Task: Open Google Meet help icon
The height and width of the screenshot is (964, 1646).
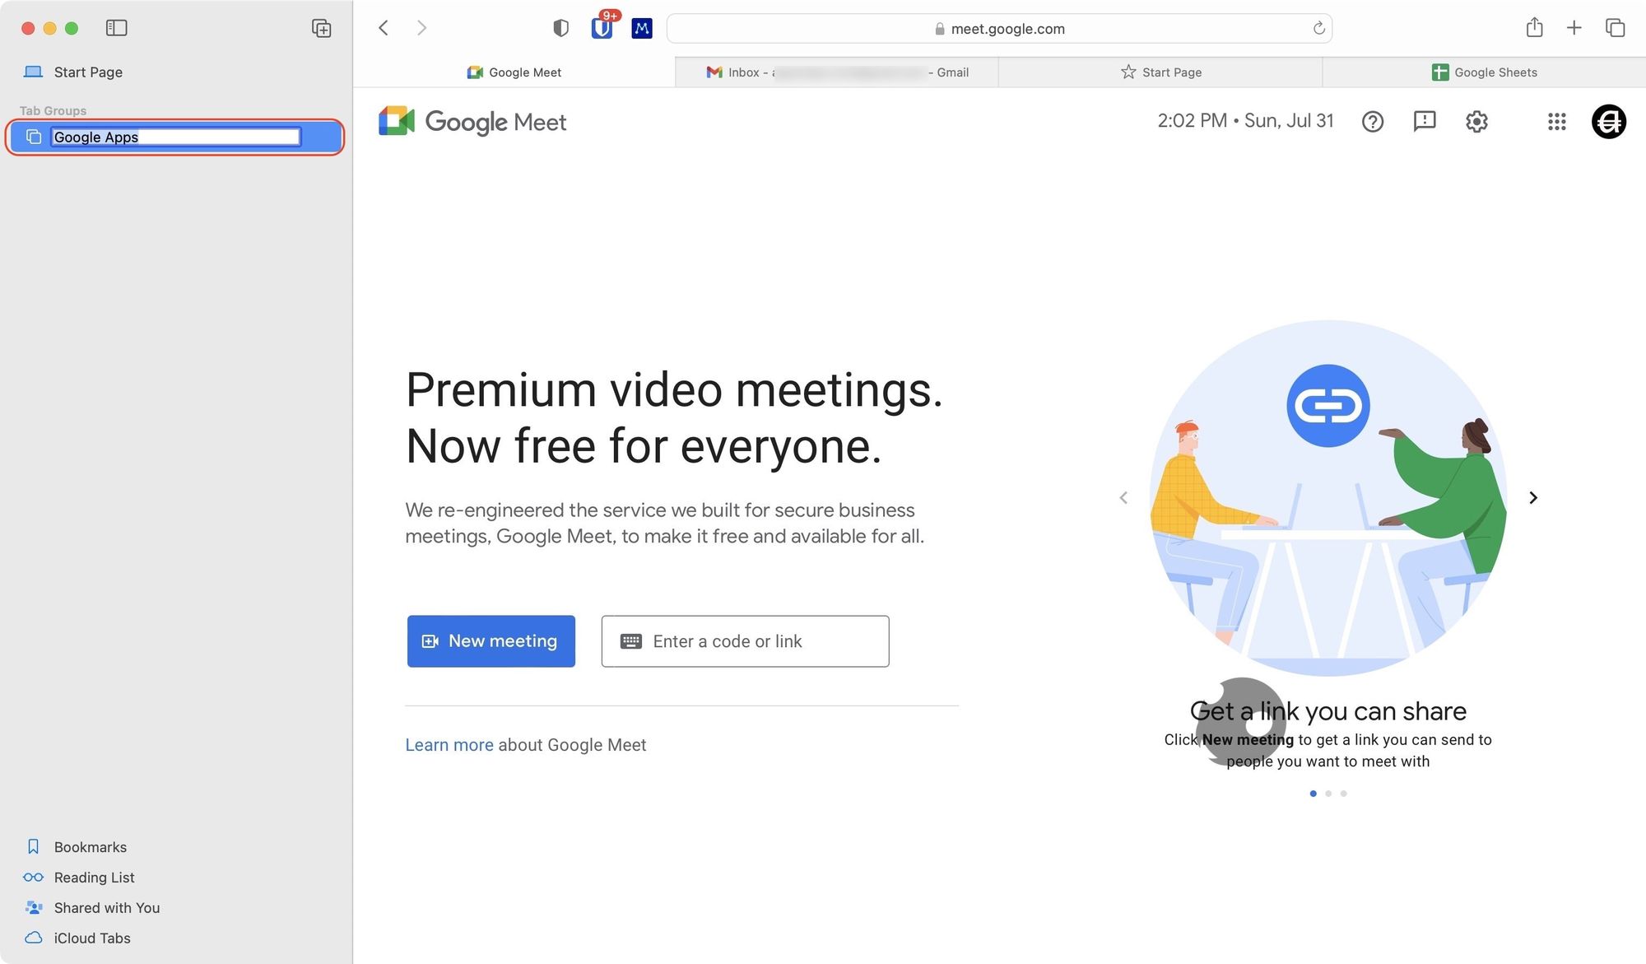Action: [1372, 122]
